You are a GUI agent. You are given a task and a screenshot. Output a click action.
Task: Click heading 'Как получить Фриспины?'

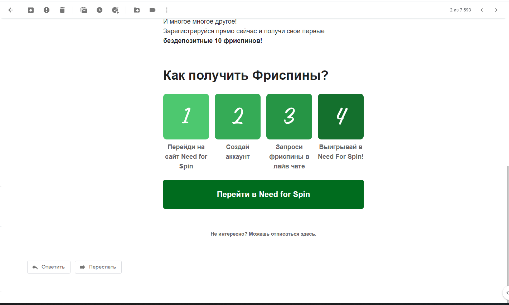(x=246, y=75)
